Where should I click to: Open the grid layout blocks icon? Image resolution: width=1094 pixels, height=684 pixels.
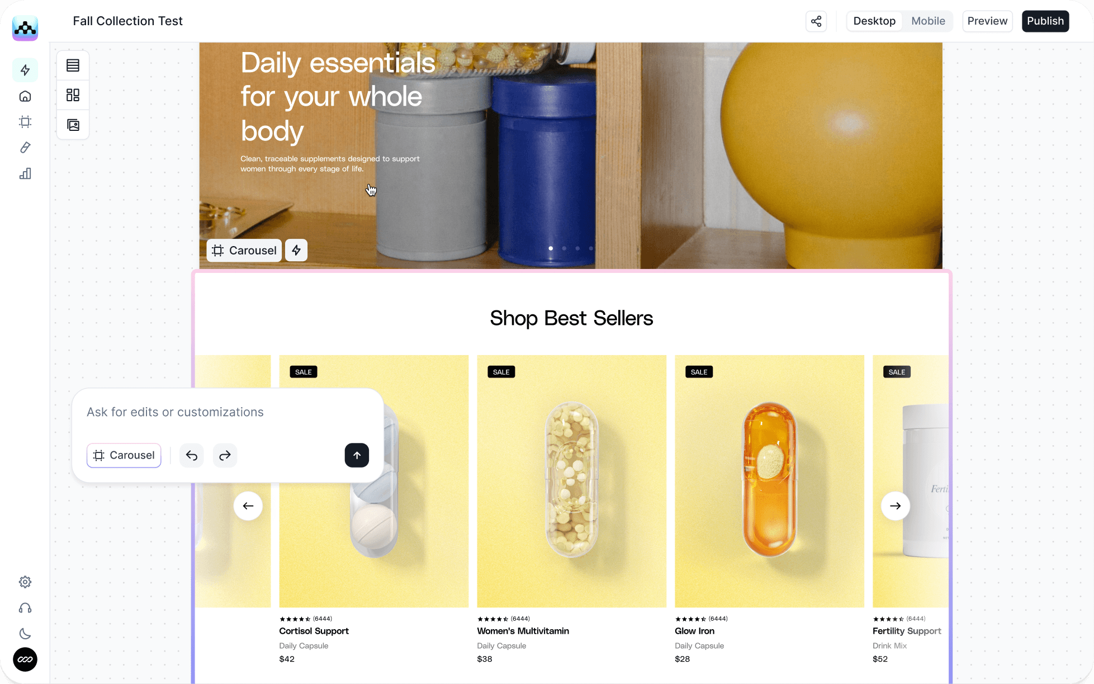(73, 95)
